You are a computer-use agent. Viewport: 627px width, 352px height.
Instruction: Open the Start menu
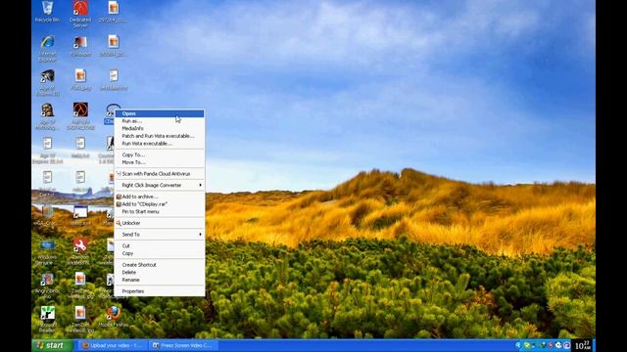(x=53, y=345)
